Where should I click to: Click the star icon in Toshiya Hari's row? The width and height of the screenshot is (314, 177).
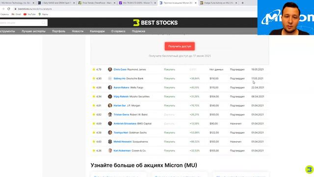(94, 133)
